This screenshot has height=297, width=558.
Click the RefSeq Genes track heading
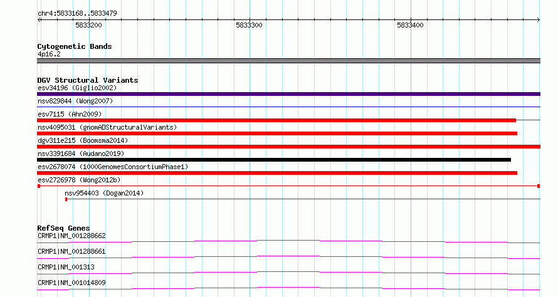pos(63,228)
